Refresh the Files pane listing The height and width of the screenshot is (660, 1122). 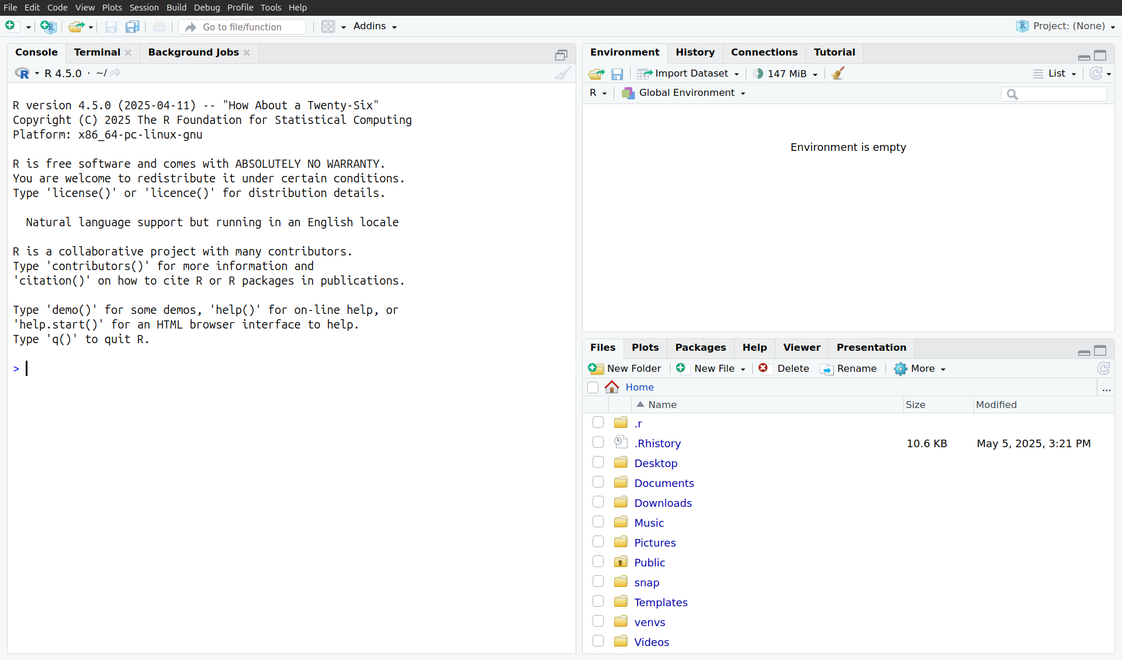(x=1103, y=368)
